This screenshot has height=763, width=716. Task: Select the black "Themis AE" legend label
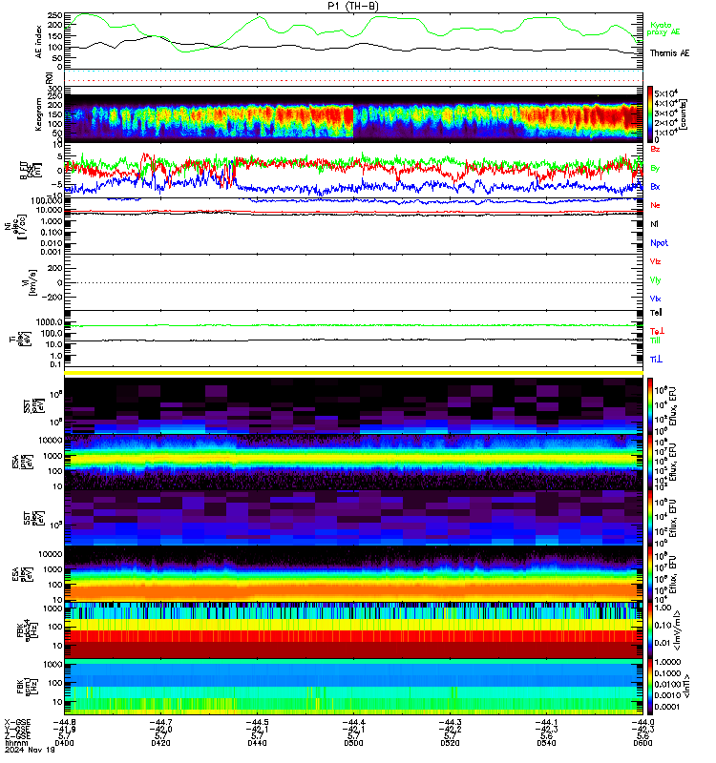pos(669,53)
